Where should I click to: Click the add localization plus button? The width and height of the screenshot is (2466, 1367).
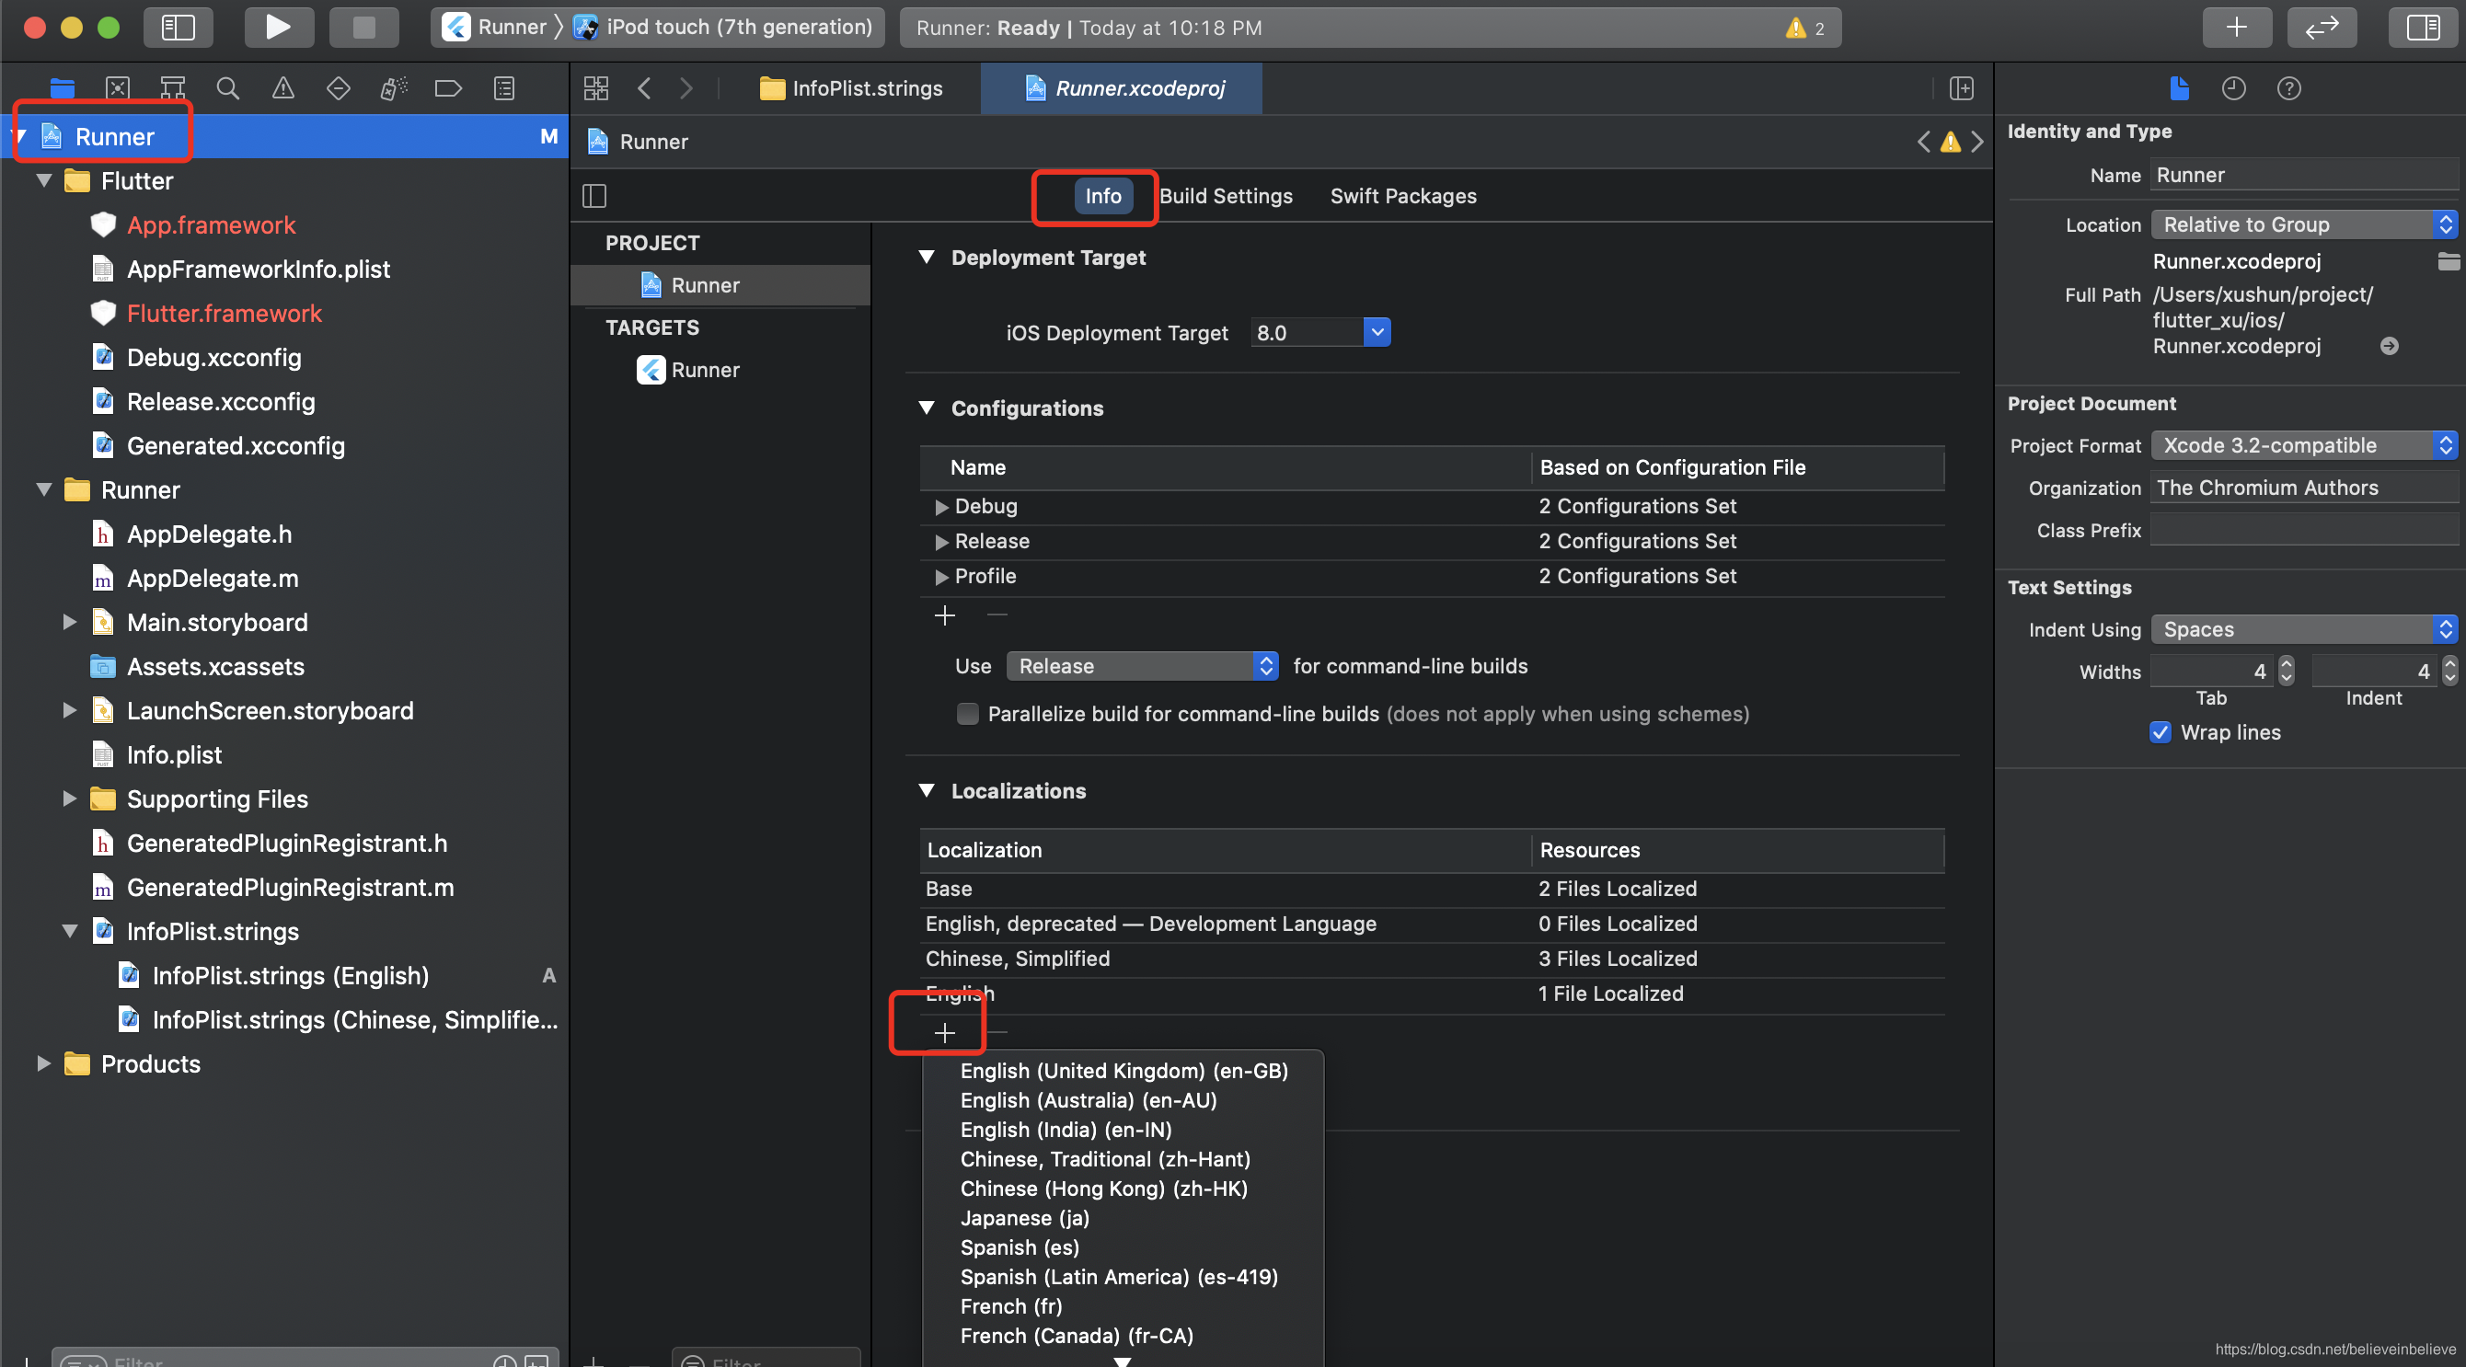tap(945, 1033)
